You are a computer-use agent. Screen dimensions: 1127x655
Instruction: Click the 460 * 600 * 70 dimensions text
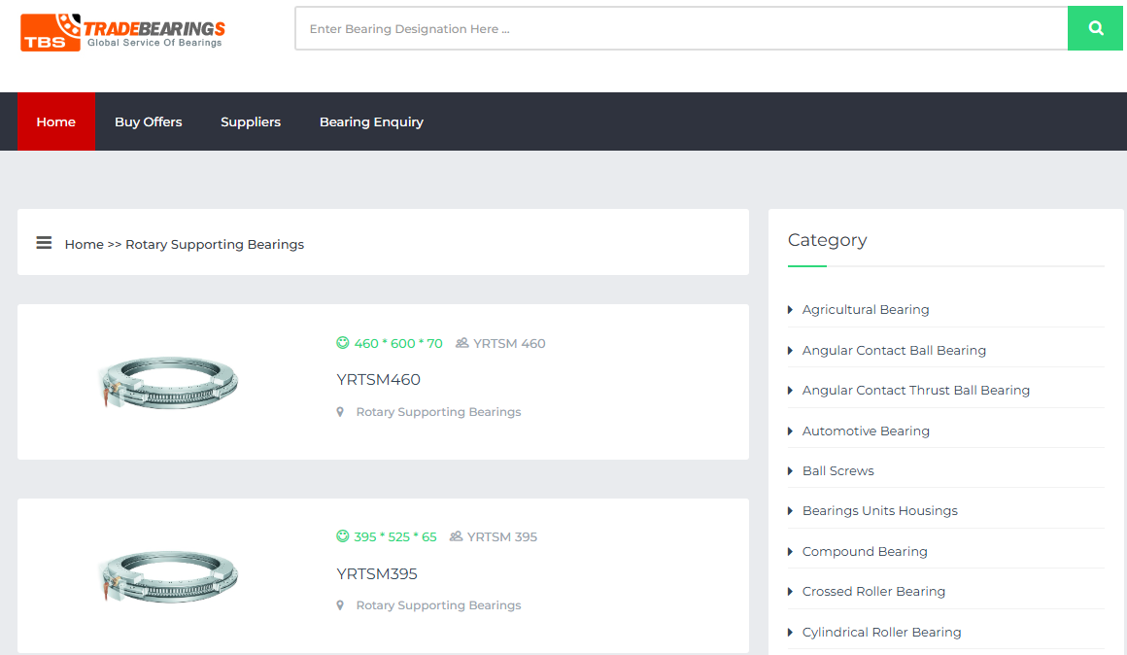(x=398, y=344)
